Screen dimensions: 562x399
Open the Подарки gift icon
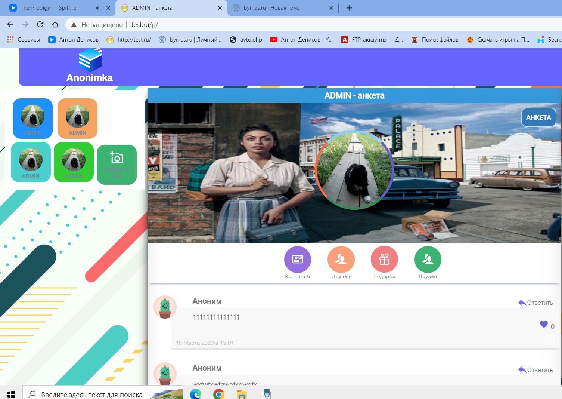click(x=384, y=260)
